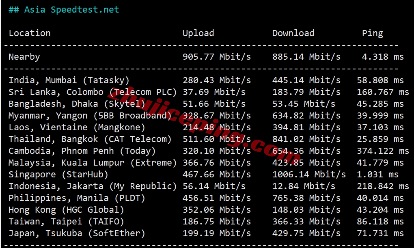Select Dhaka download 53.45 Mbit/s
The width and height of the screenshot is (414, 248).
[304, 104]
